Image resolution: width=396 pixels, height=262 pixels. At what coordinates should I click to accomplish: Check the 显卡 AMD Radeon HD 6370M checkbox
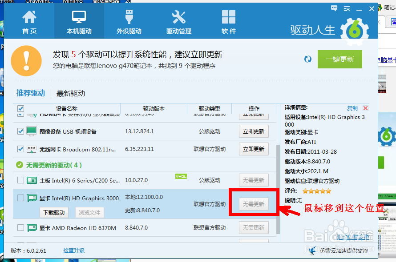point(20,228)
